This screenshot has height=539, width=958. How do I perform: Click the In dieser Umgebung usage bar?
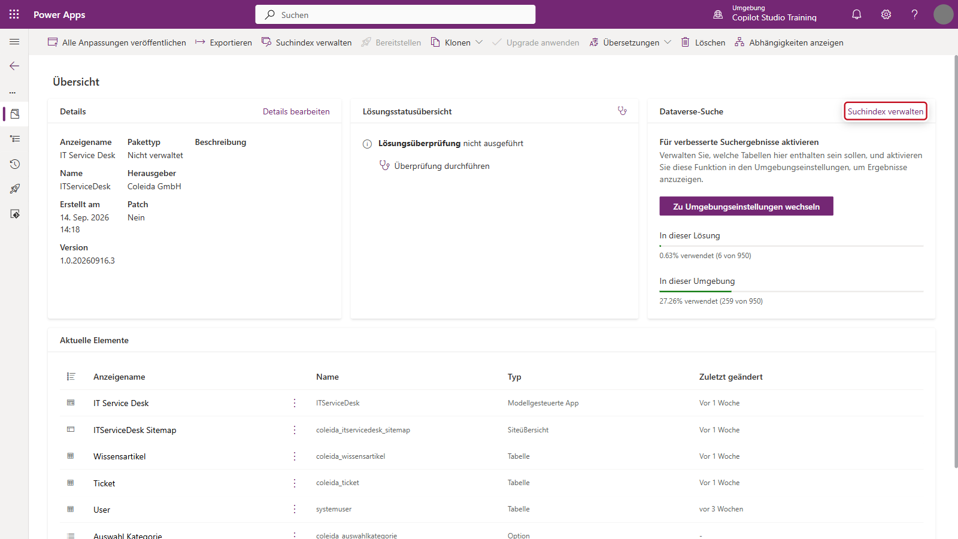pos(792,292)
